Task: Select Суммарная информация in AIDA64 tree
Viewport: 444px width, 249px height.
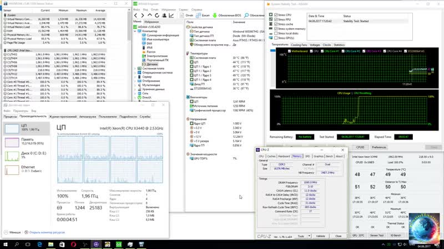Action: (x=160, y=35)
